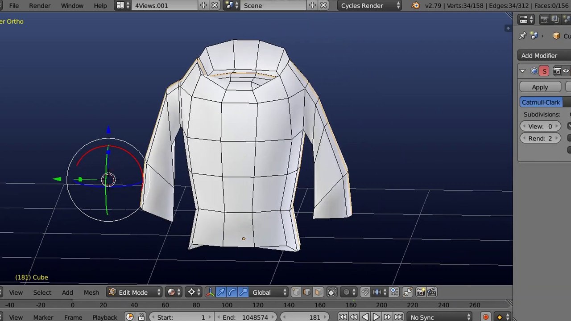Screen dimensions: 571x321
Task: Add a new scene
Action: [312, 6]
